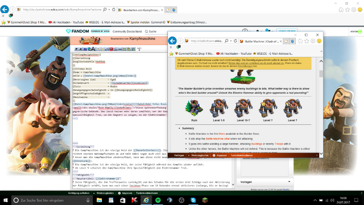Switch to the Bearbeiten von Kampfmaschine tab

point(141,10)
